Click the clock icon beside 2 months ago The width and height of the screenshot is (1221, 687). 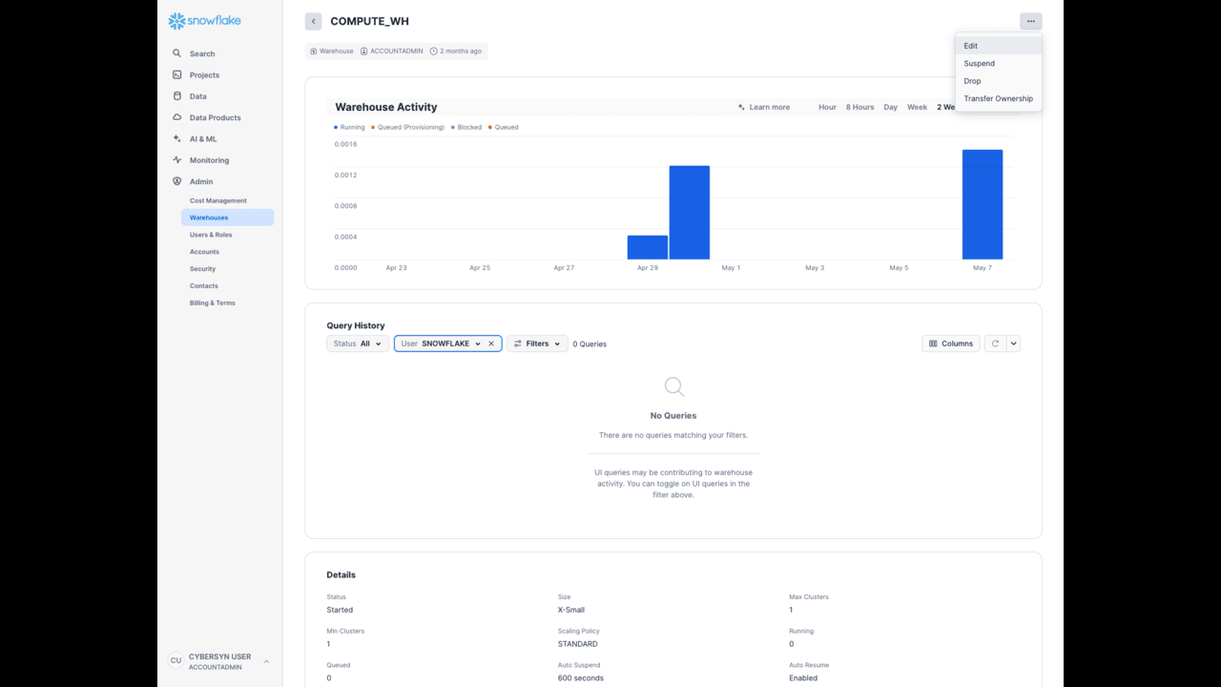click(x=434, y=51)
